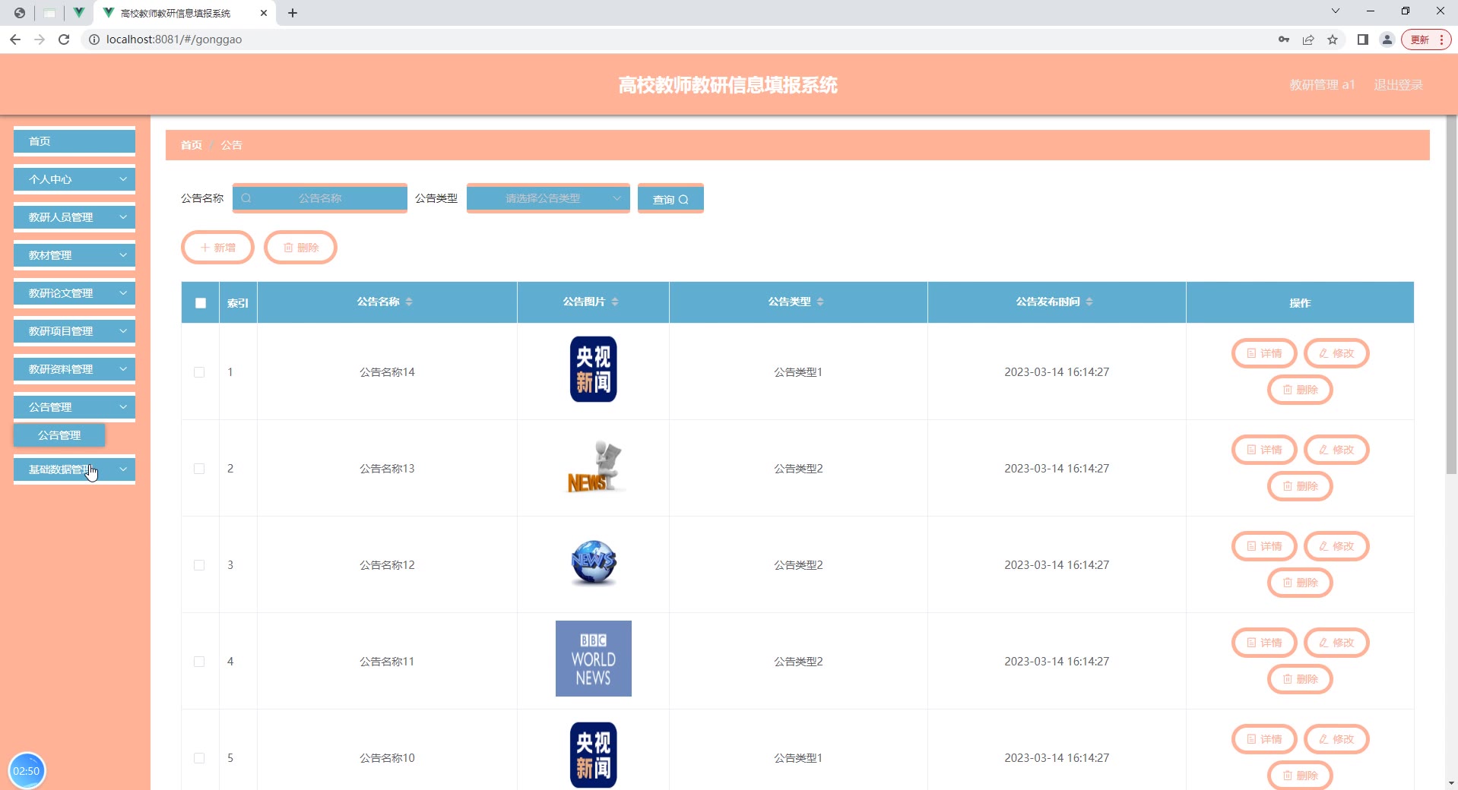
Task: Open the 请选择公告类型 dropdown
Action: pos(548,198)
